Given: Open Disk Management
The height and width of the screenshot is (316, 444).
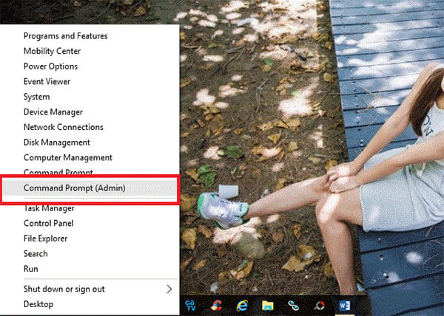Looking at the screenshot, I should tap(57, 142).
